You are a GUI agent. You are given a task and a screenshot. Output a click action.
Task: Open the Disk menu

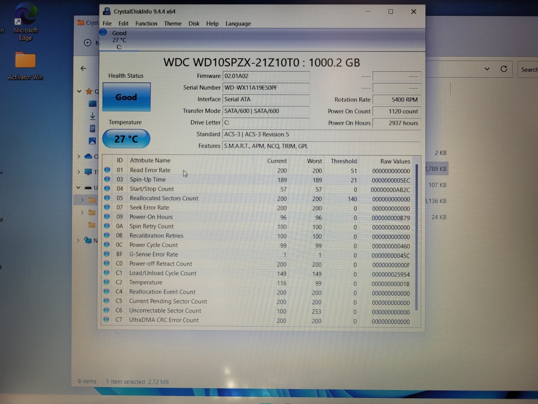tap(194, 24)
